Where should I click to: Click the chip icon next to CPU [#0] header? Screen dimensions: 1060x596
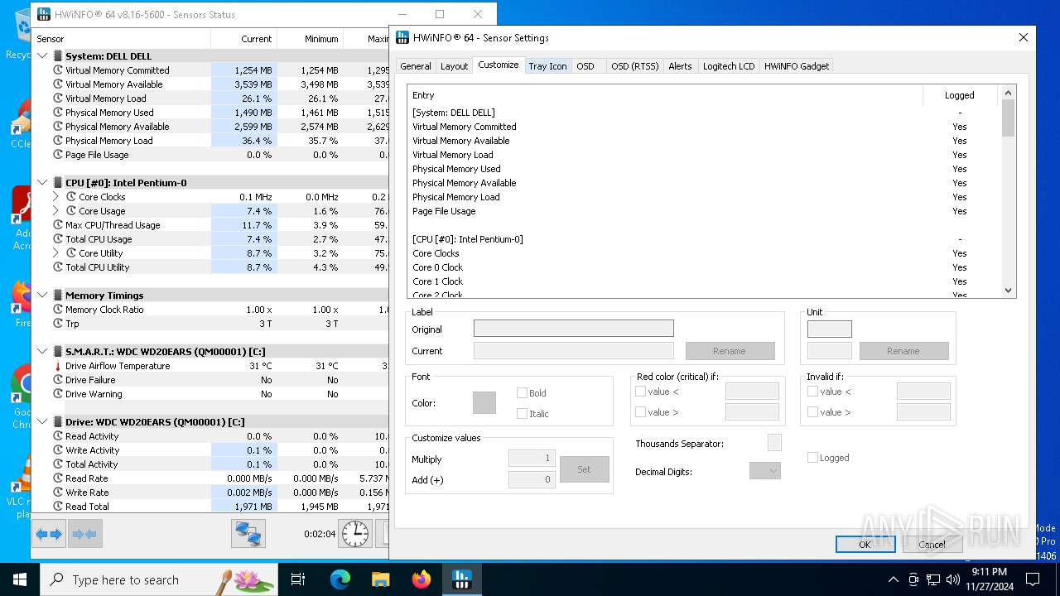pyautogui.click(x=58, y=183)
